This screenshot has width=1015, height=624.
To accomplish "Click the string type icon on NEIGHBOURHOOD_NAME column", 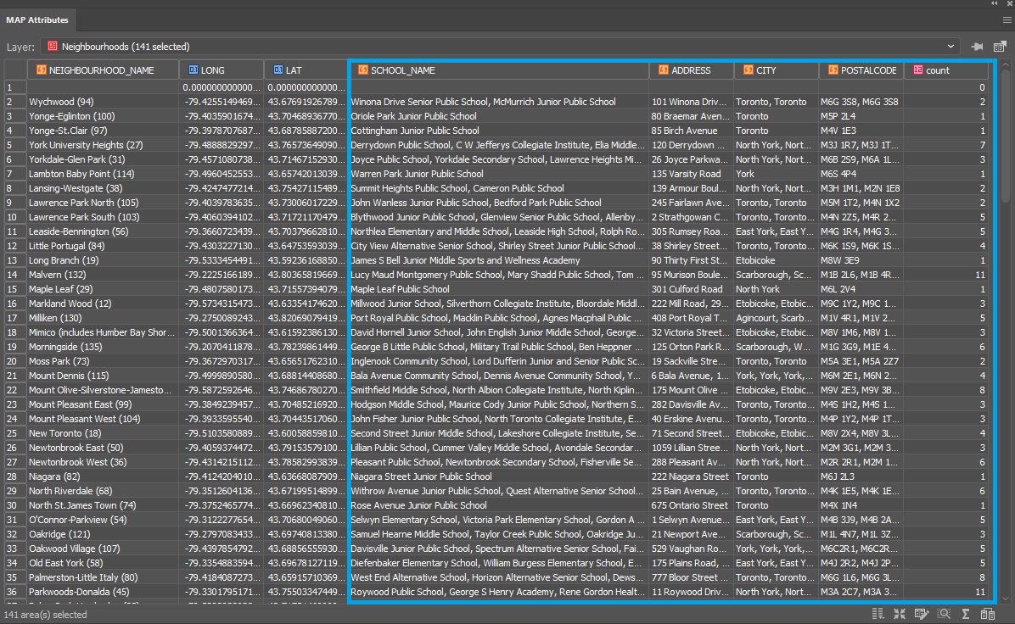I will (x=42, y=70).
